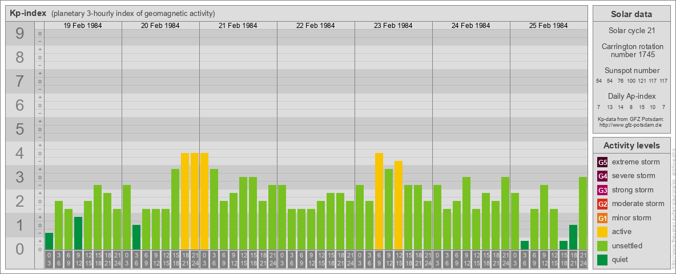This screenshot has height=274, width=676.
Task: Click the yellow 6-9 bar on 23 Feb
Action: coord(379,201)
